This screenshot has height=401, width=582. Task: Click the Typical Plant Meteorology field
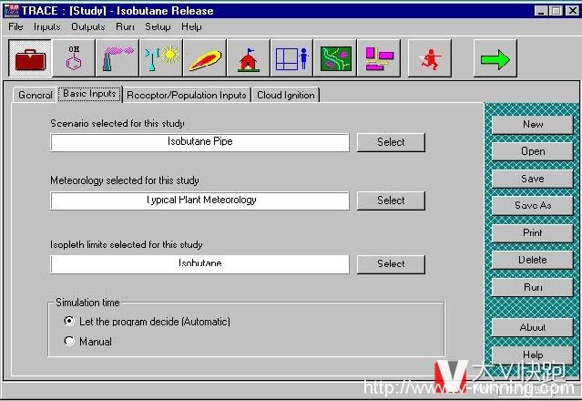(x=199, y=200)
